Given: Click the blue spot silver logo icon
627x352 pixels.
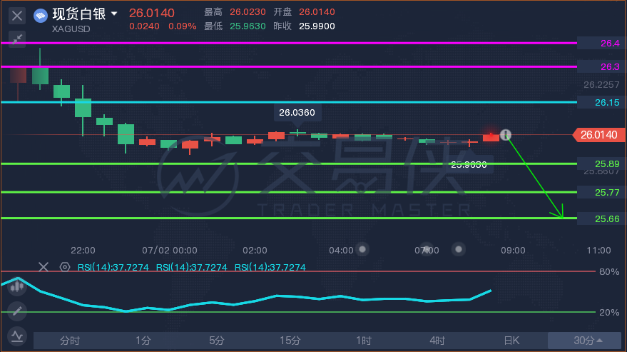Looking at the screenshot, I should pos(41,16).
